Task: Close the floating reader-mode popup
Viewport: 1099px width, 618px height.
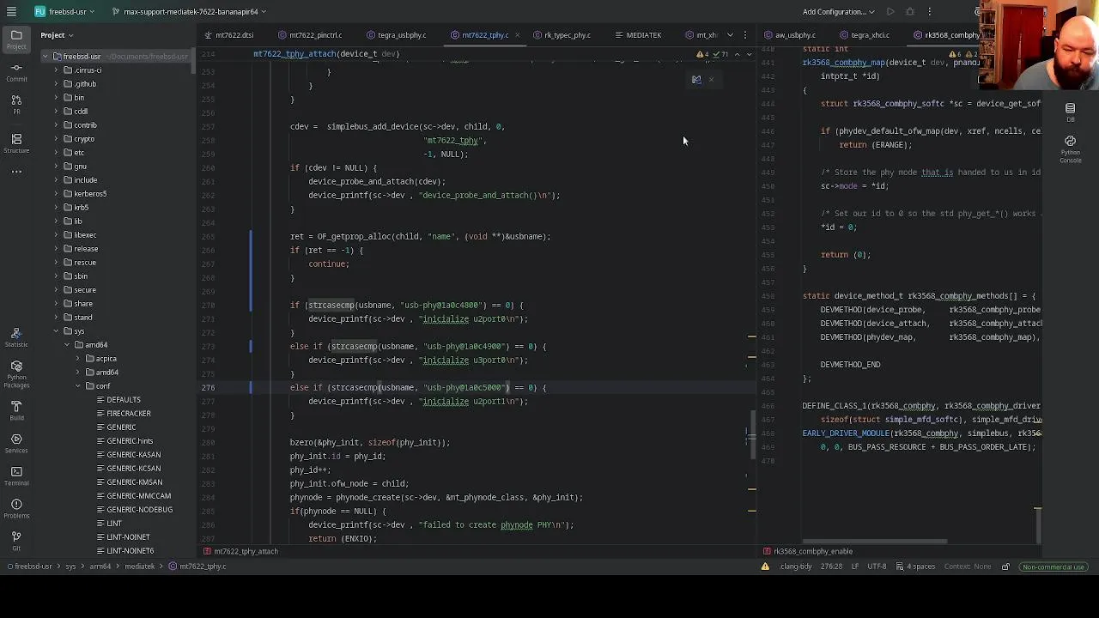Action: pos(711,80)
